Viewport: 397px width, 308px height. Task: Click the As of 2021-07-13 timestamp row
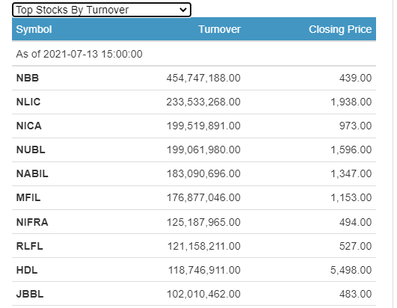pyautogui.click(x=194, y=54)
